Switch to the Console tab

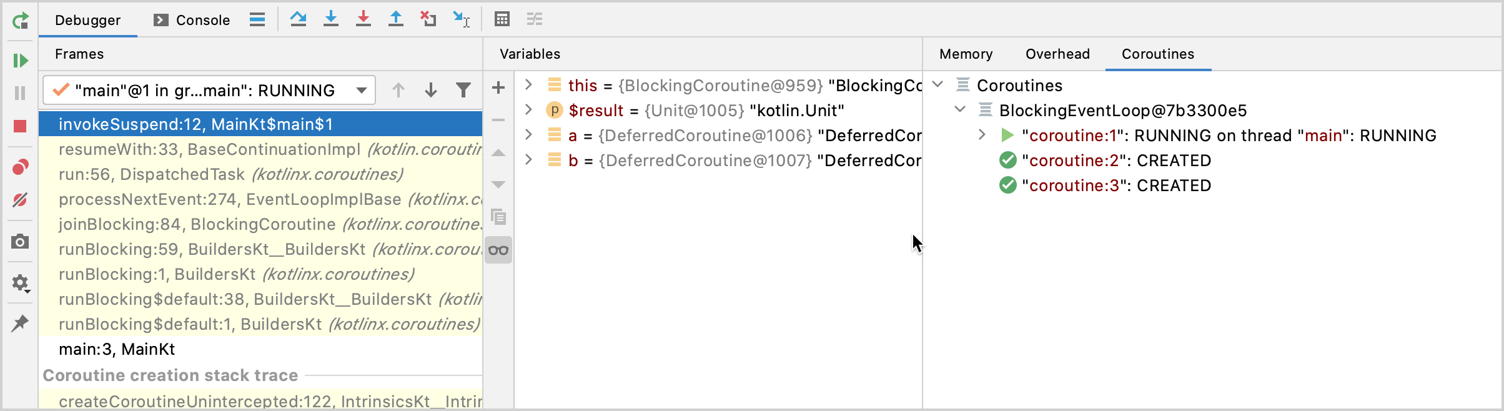click(192, 20)
